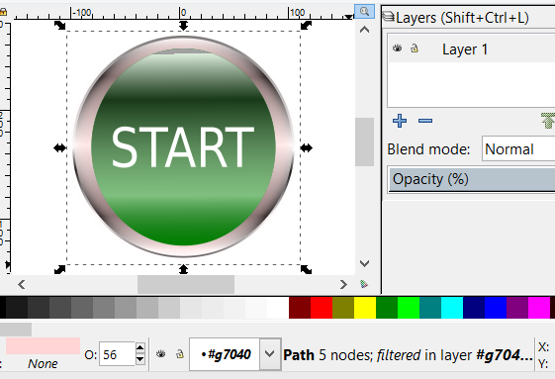Pick the magenta swatch in the palette

click(539, 308)
